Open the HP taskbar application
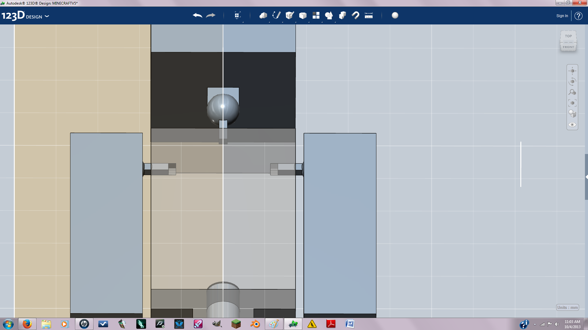The image size is (588, 330). (x=84, y=324)
